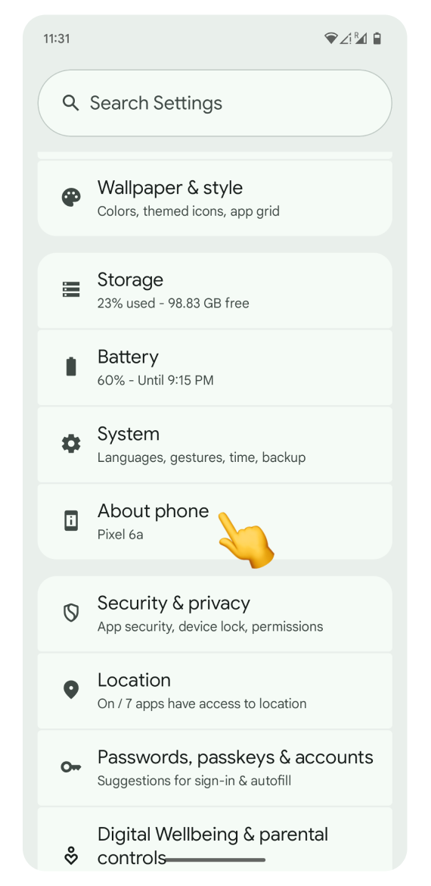This screenshot has height=886, width=431.
Task: Tap the System gear icon
Action: click(71, 444)
